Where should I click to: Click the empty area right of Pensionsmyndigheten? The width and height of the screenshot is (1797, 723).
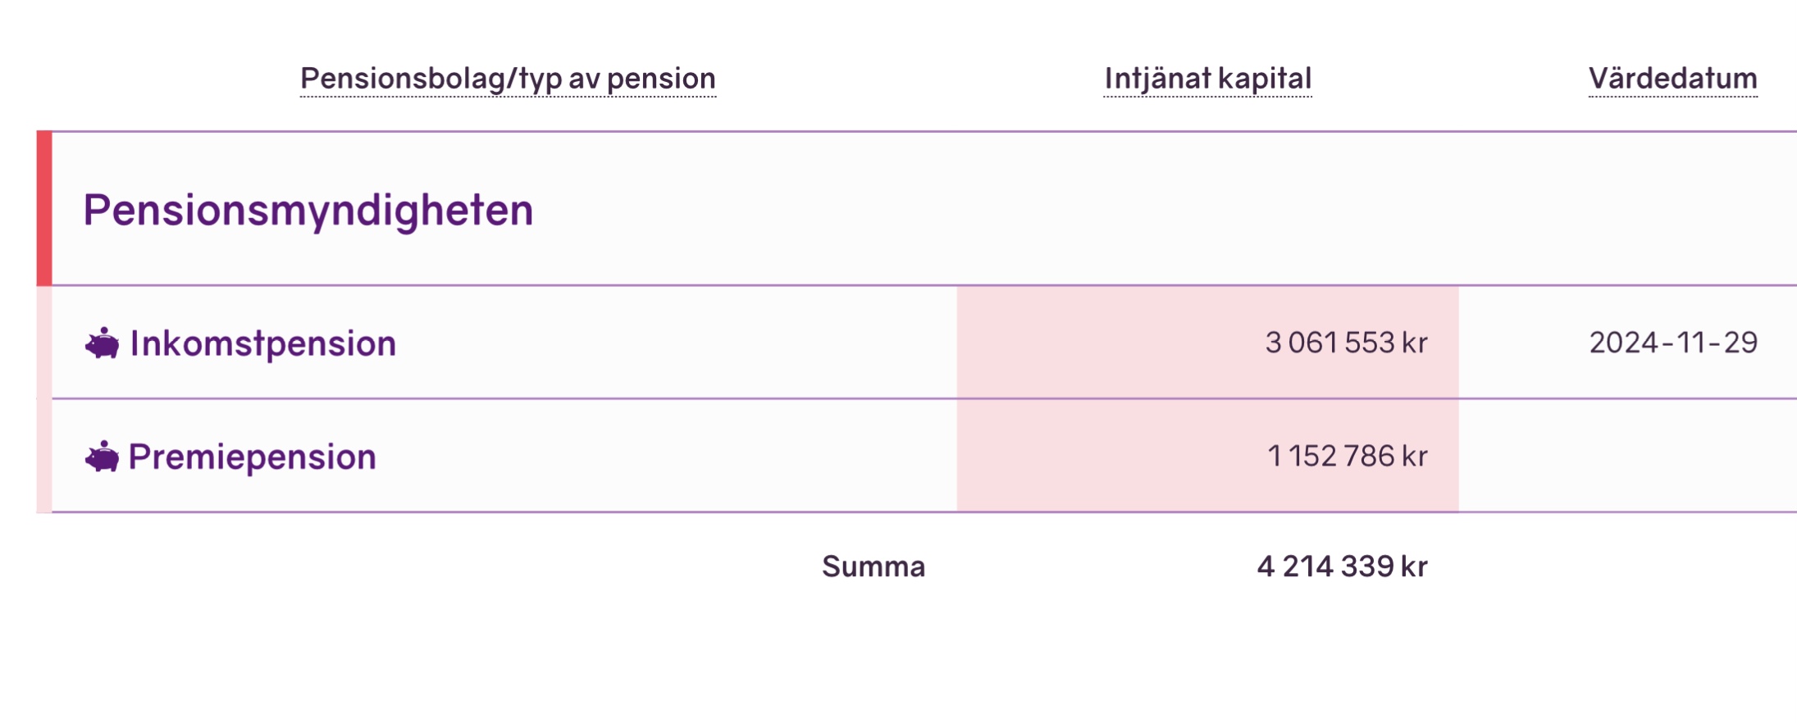1148,210
